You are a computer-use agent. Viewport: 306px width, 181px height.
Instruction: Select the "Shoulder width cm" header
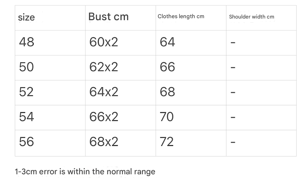(251, 17)
